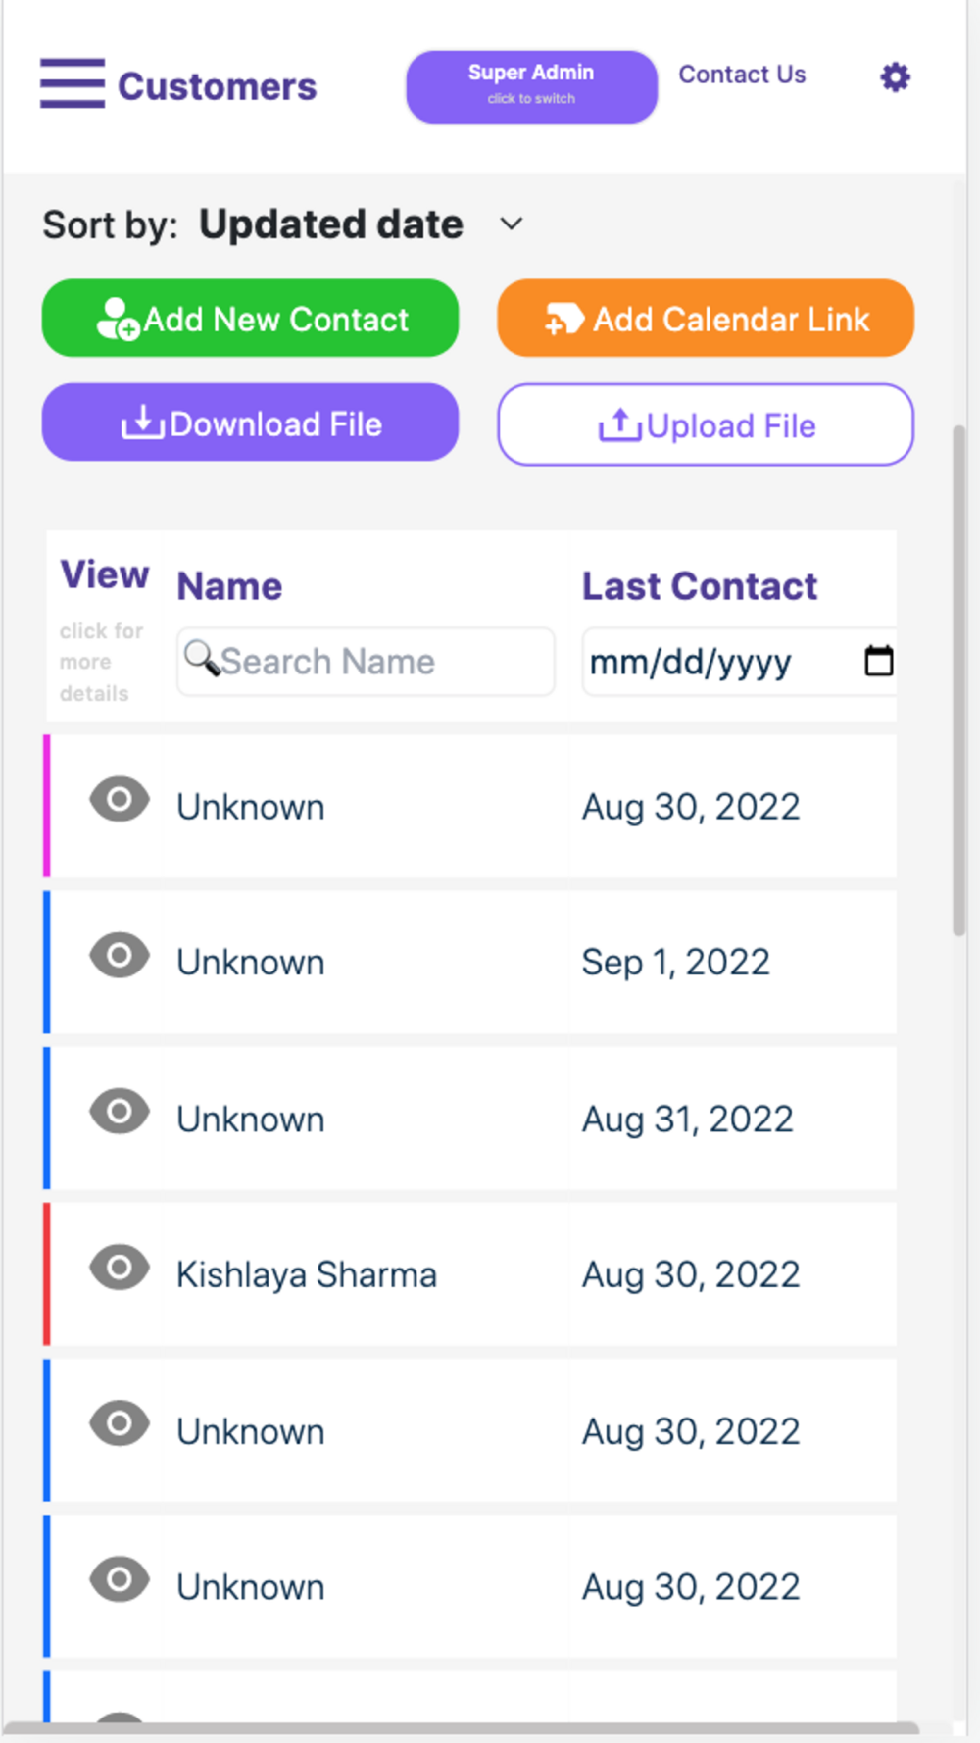Click the eye icon for the Sep 1, 2022 contact

(120, 955)
